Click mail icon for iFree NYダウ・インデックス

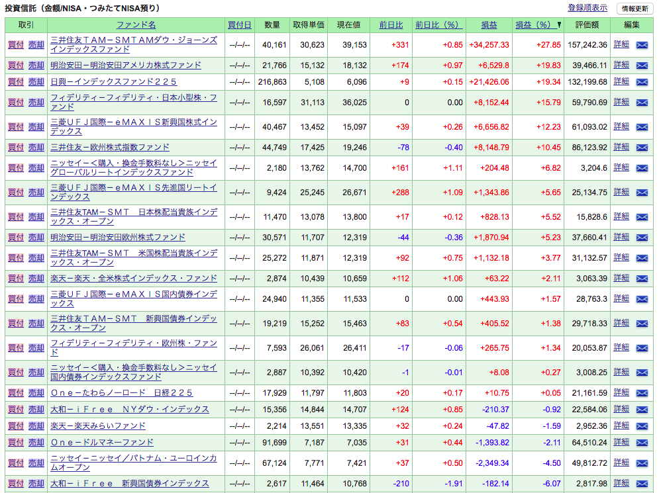(x=642, y=410)
